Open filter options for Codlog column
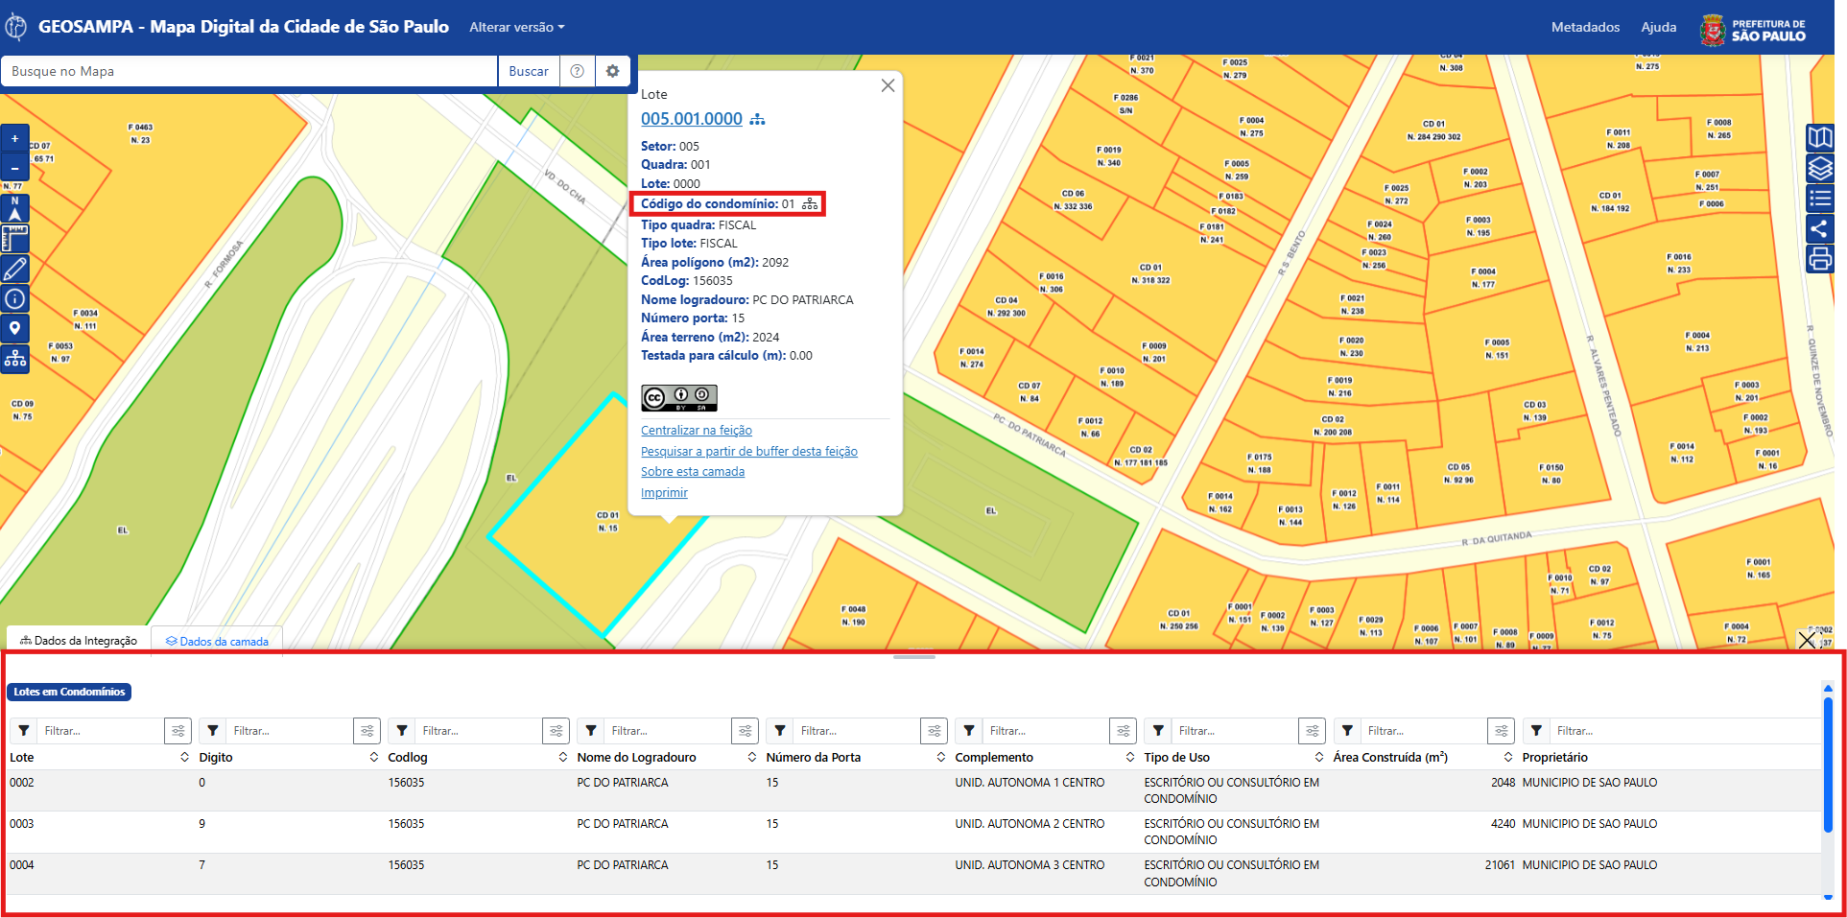 pos(556,731)
